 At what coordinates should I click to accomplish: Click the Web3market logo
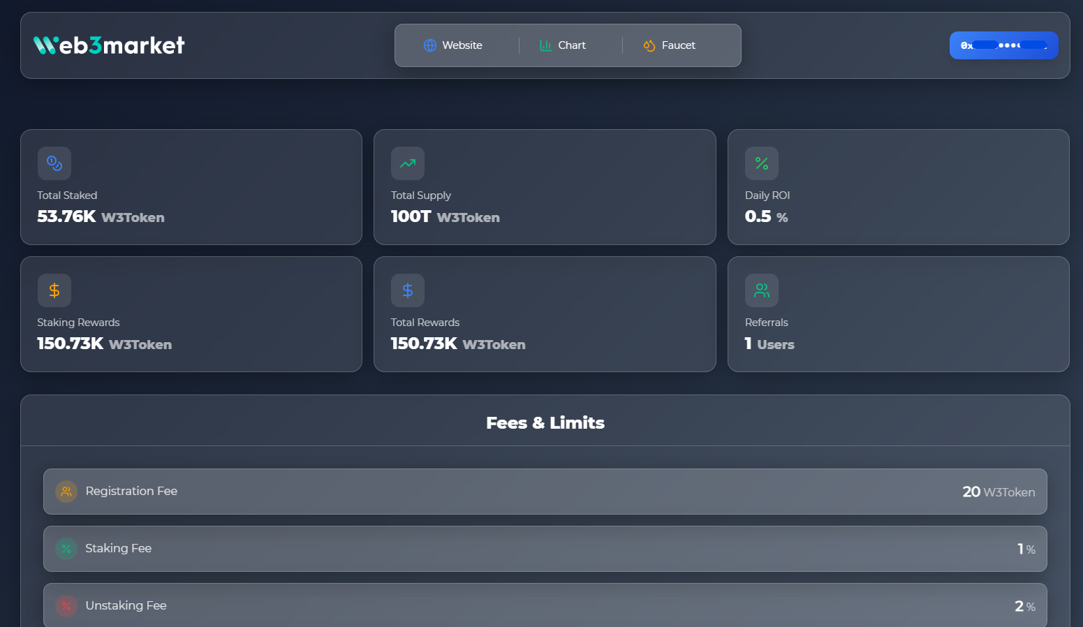tap(108, 45)
